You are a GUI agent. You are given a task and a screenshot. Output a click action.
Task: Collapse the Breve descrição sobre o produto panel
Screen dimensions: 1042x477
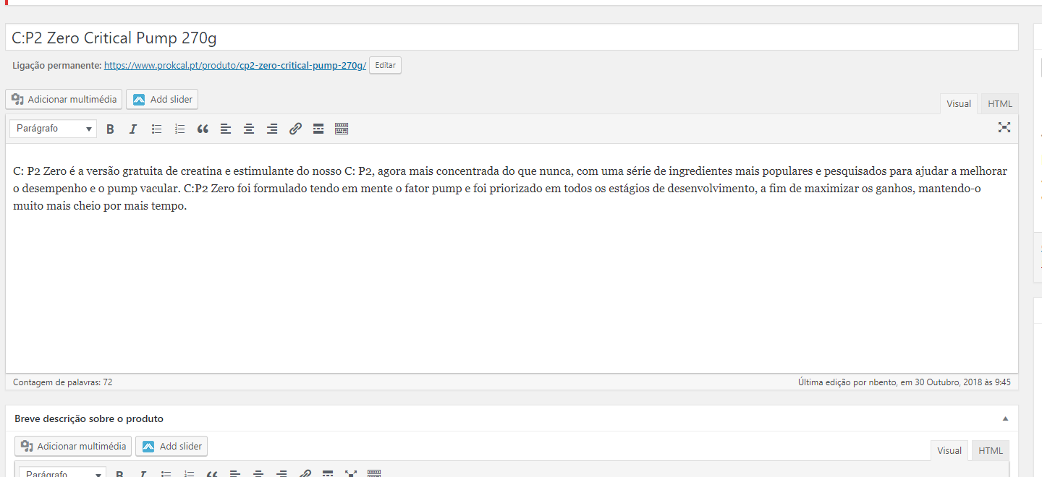(x=1005, y=418)
